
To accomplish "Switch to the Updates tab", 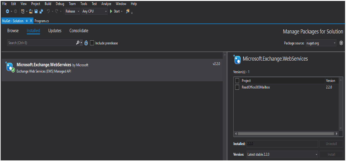I will click(x=55, y=31).
